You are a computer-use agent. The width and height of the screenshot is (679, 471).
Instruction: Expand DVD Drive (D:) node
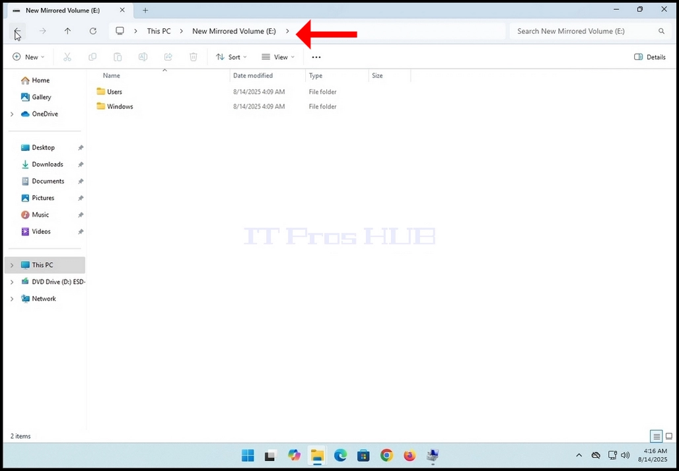[12, 282]
